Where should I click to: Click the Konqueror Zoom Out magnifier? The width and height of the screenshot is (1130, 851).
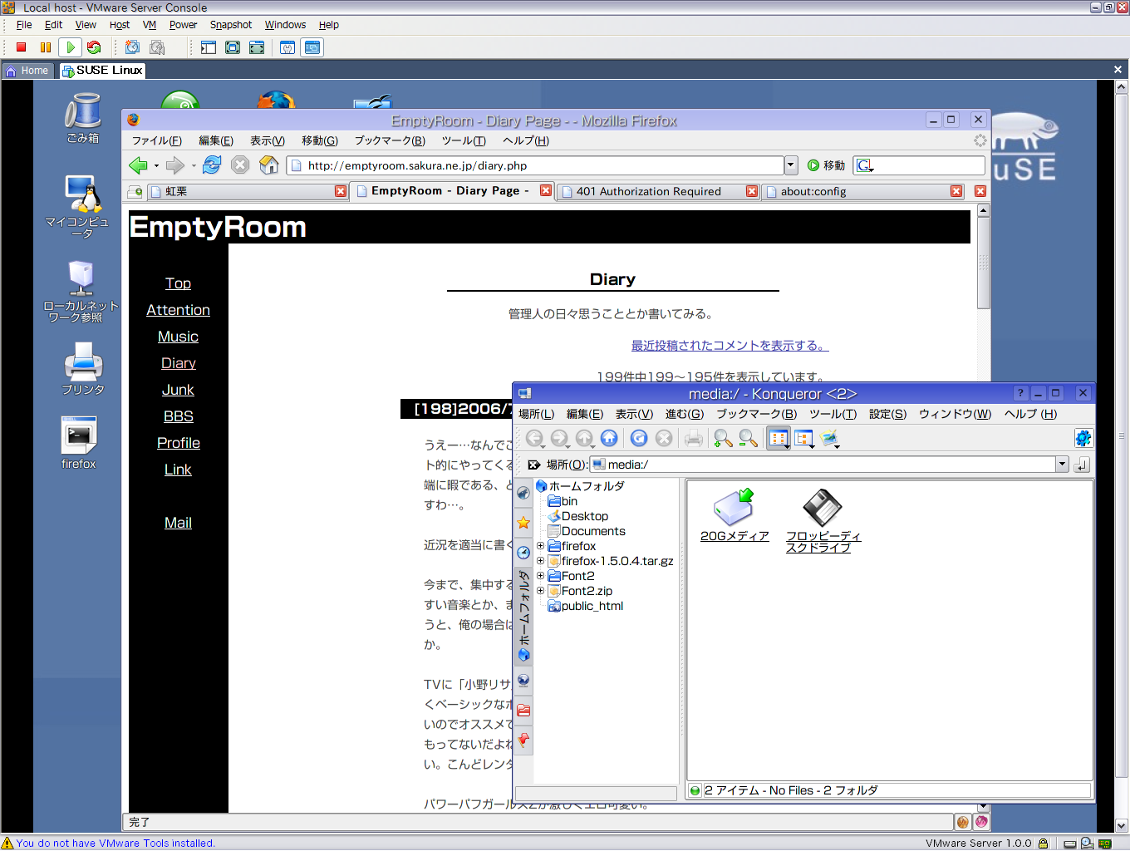coord(748,438)
